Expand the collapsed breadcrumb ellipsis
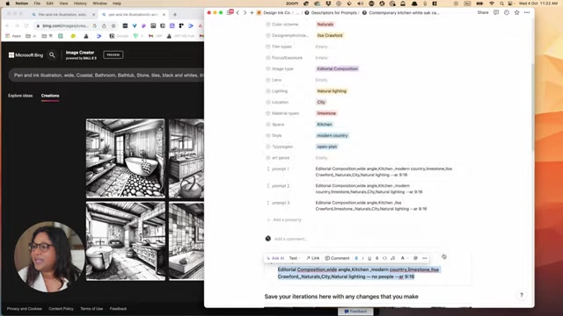This screenshot has width=563, height=316. click(x=297, y=12)
